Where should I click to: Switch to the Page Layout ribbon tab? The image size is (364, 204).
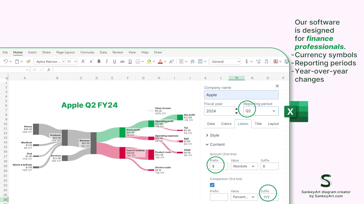pyautogui.click(x=66, y=52)
